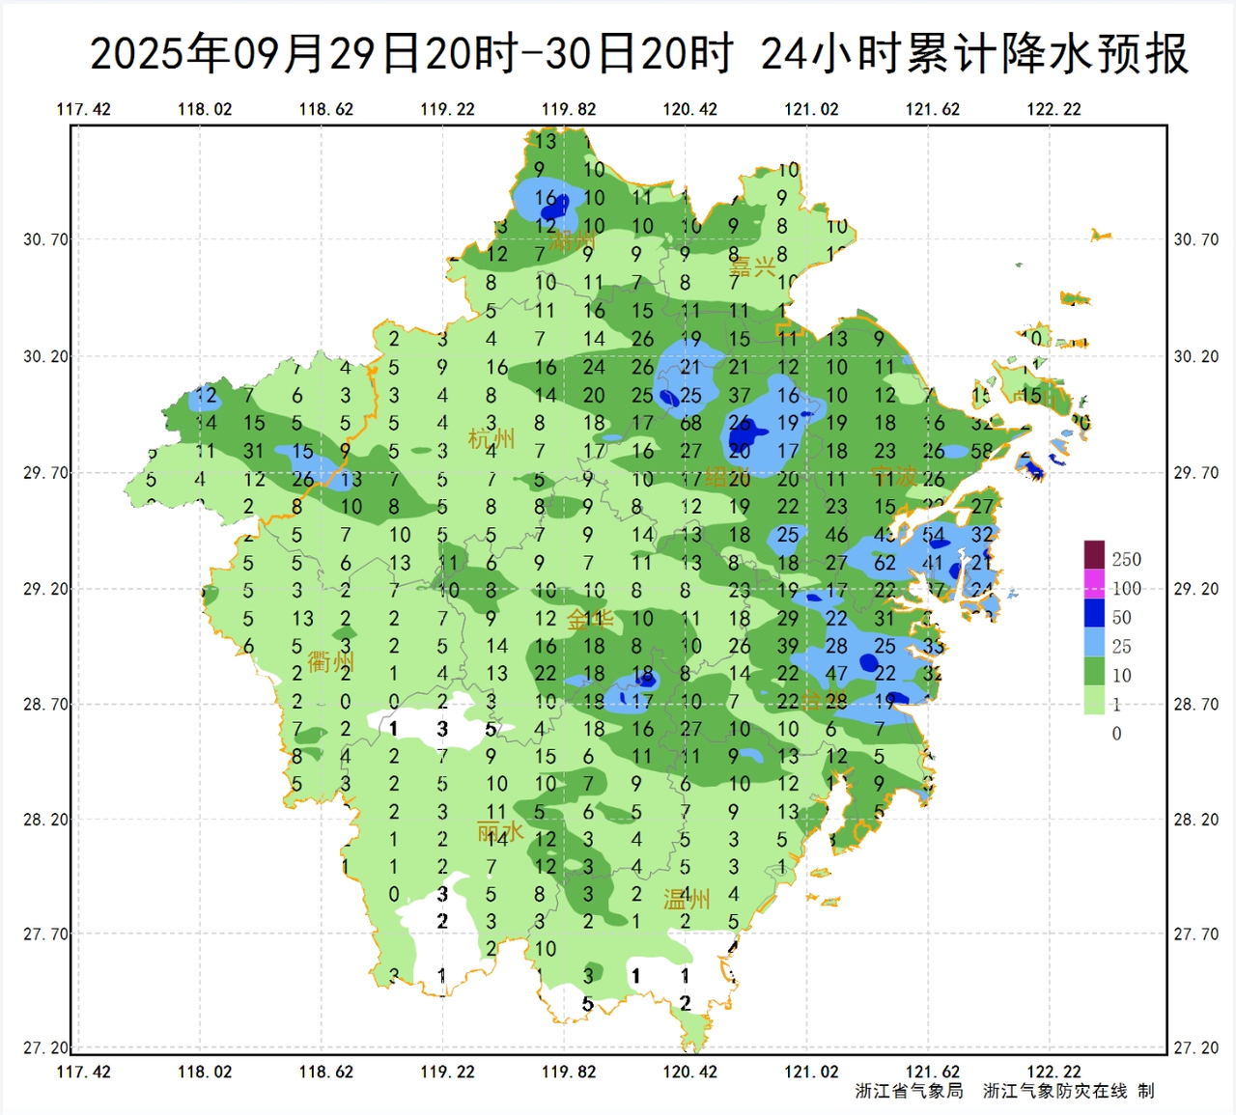The width and height of the screenshot is (1236, 1115).
Task: Click the rainfall value 58 near the east coast
Action: tap(981, 451)
